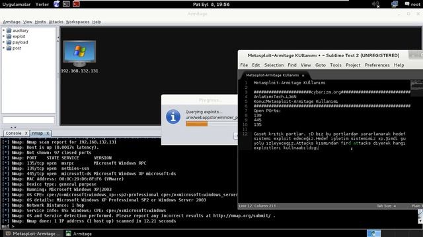Click unsaved dot on Sublime file tab
This screenshot has width=423, height=237.
(x=303, y=76)
